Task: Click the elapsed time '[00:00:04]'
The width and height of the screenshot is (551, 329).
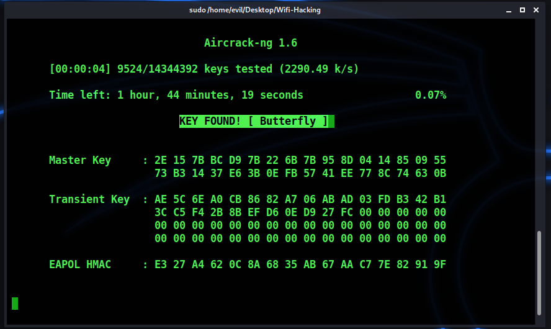Action: tap(80, 69)
